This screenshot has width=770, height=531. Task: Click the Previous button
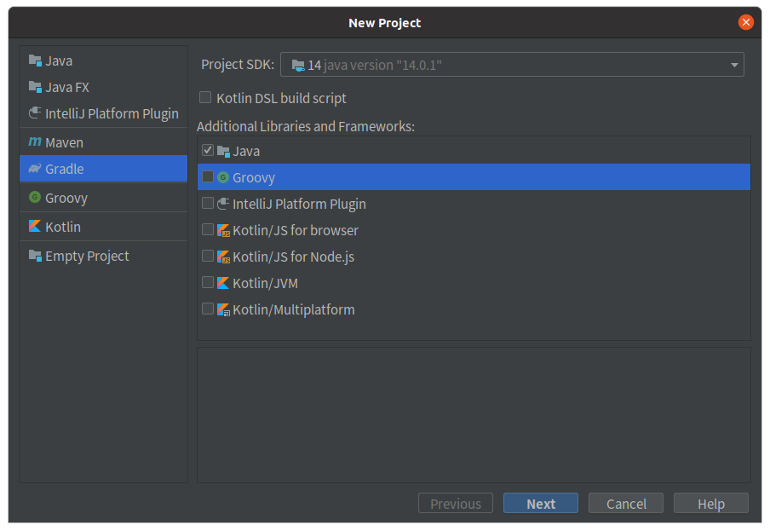pos(455,504)
